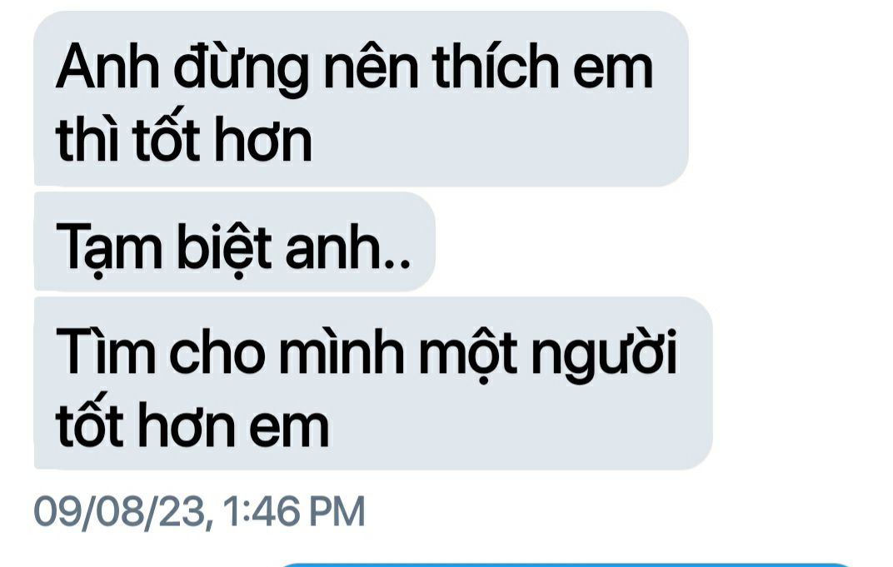Tap the 'Tìm cho mình một người' message bubble

pyautogui.click(x=373, y=383)
